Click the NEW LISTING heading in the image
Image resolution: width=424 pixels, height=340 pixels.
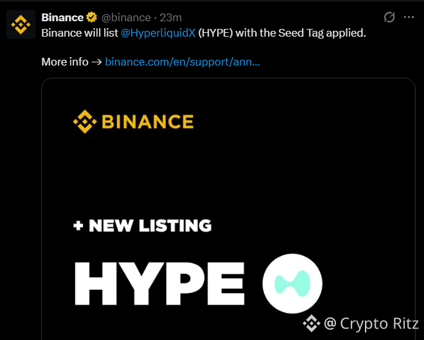(x=150, y=226)
